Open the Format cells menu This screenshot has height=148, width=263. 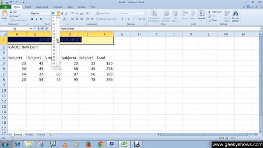201,16
